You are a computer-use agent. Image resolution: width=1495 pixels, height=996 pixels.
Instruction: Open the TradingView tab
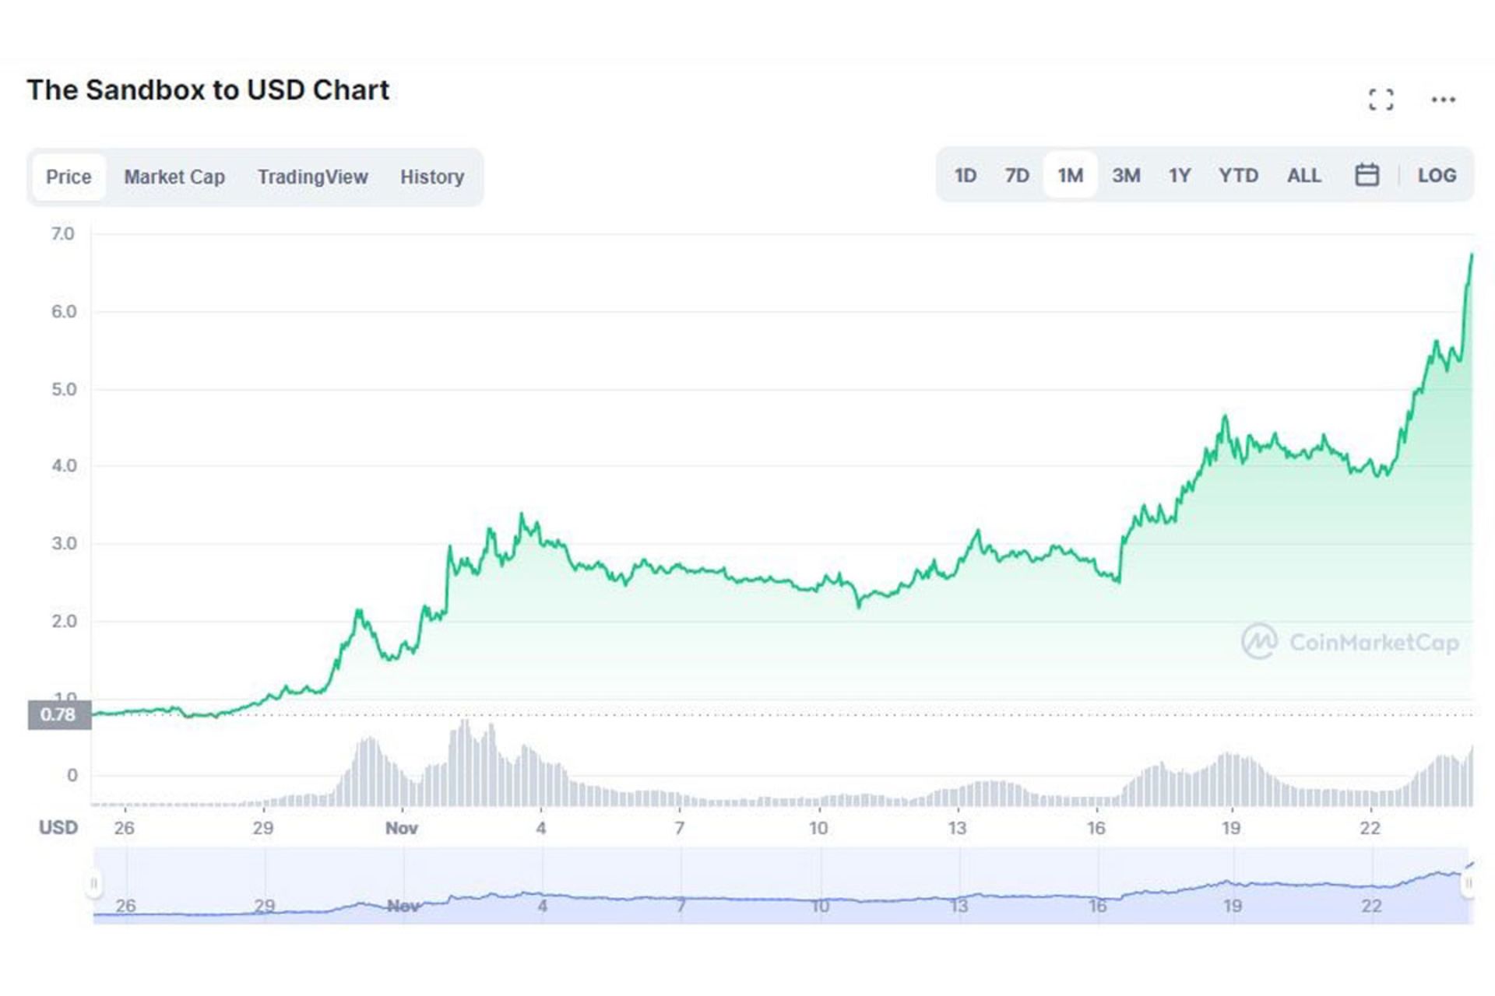[312, 177]
